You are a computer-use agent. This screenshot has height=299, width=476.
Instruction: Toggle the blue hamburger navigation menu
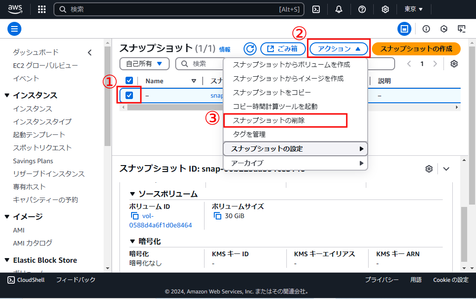click(14, 29)
